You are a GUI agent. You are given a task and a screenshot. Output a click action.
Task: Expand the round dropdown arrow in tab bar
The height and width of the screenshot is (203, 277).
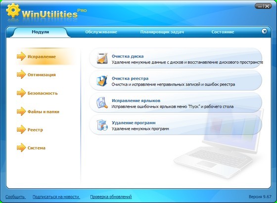264,32
